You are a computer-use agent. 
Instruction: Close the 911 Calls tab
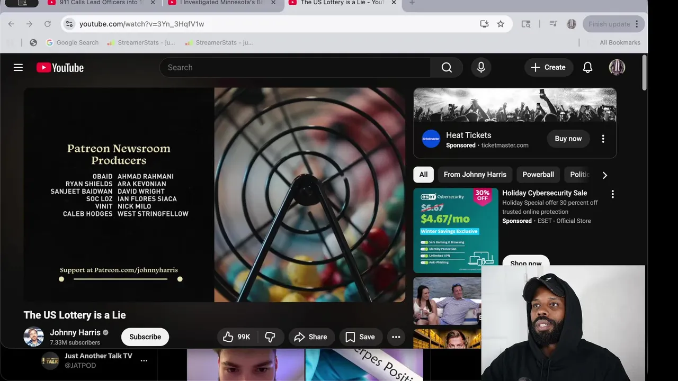[x=153, y=3]
